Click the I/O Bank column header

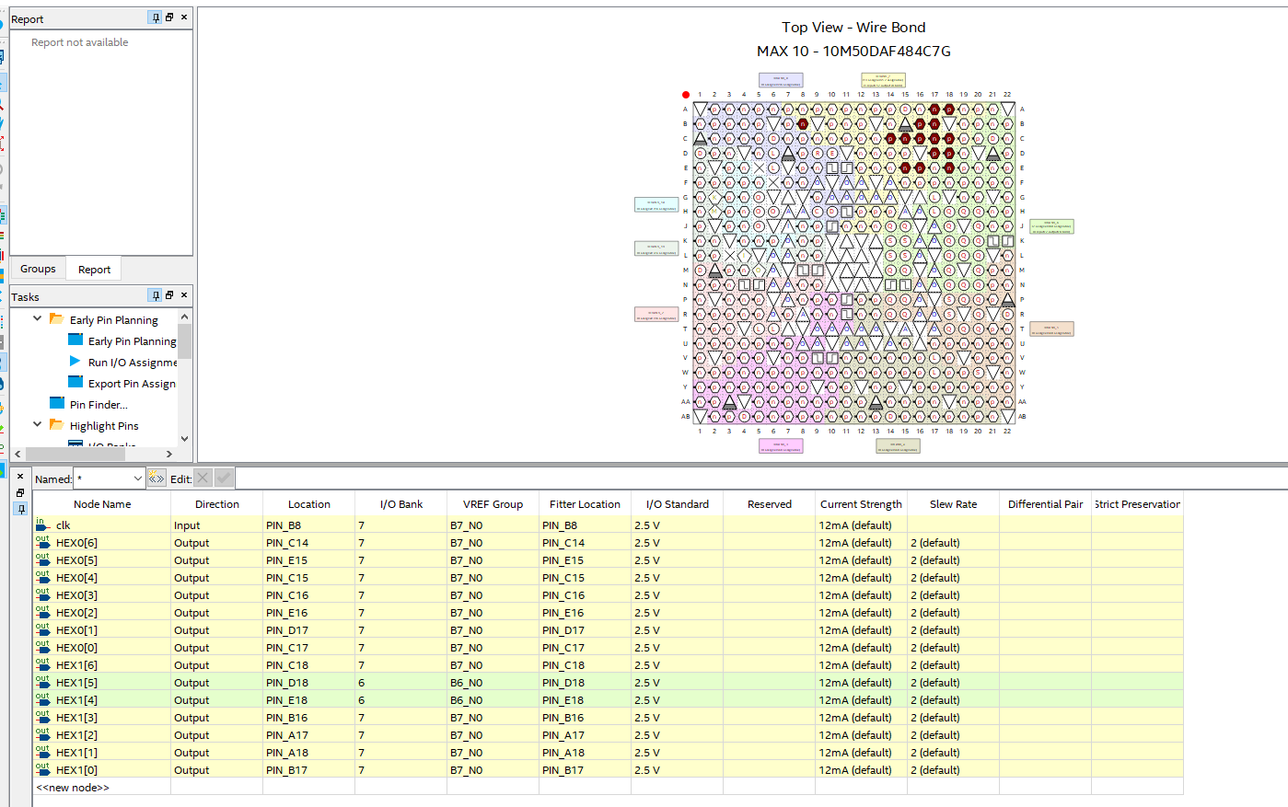tap(401, 504)
